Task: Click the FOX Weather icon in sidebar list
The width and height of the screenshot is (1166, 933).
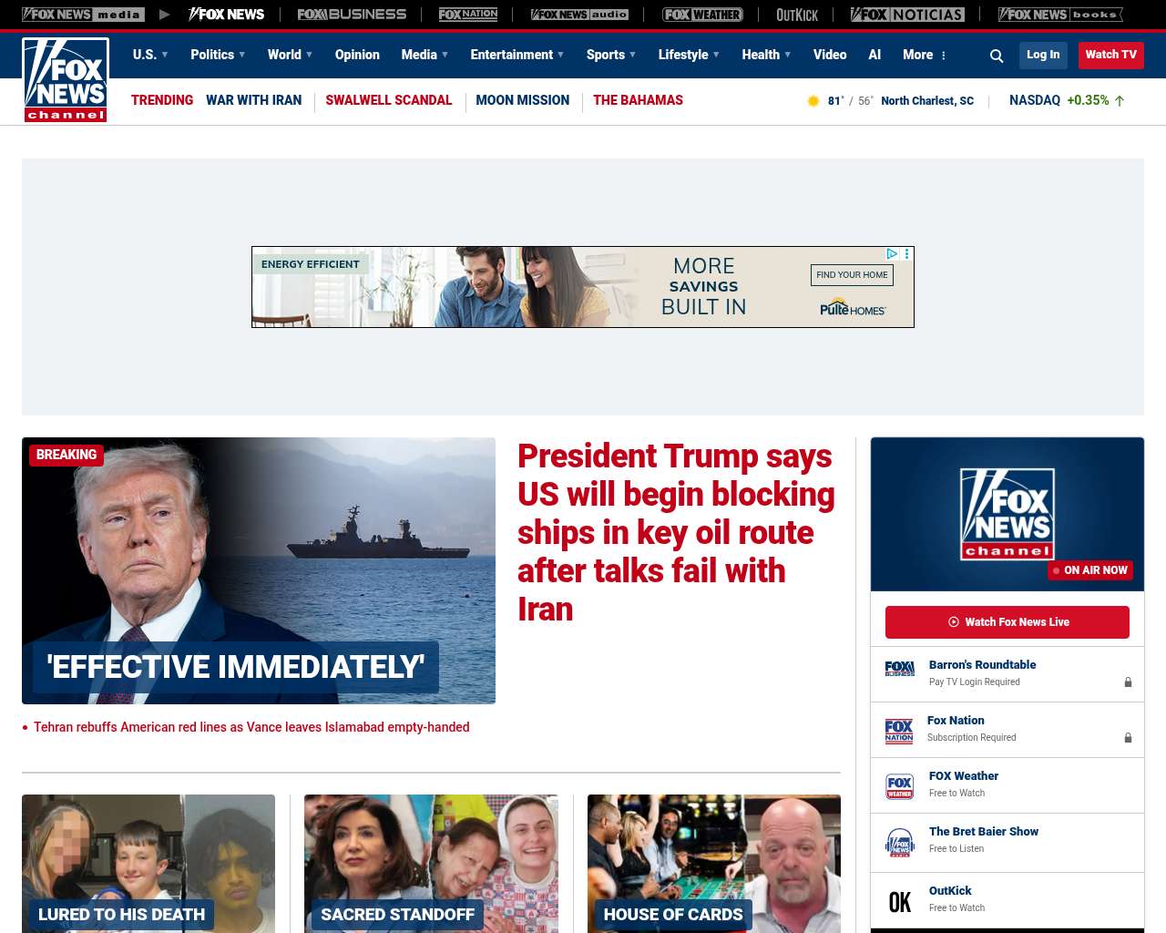Action: (x=900, y=786)
